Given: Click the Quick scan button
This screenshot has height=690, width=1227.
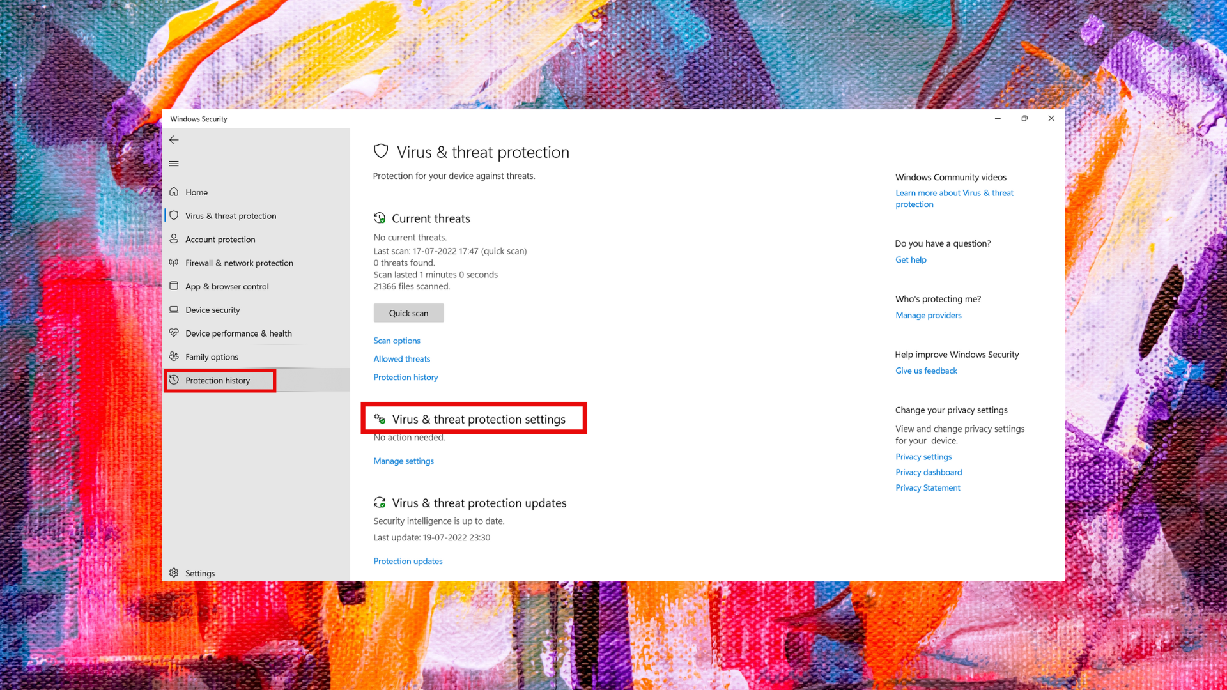Looking at the screenshot, I should point(409,312).
